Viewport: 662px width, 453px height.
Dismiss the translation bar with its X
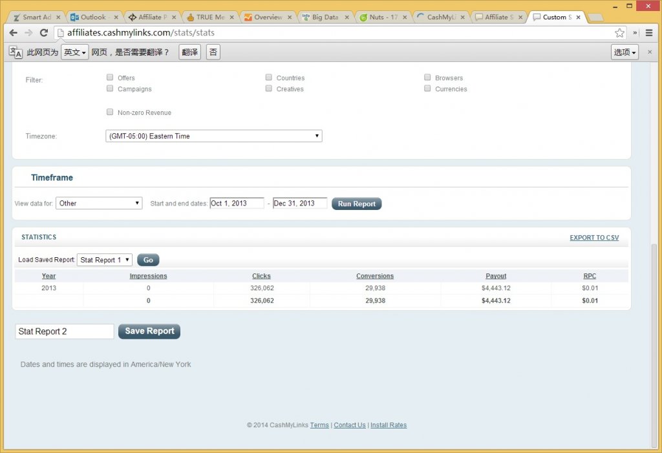coord(650,52)
